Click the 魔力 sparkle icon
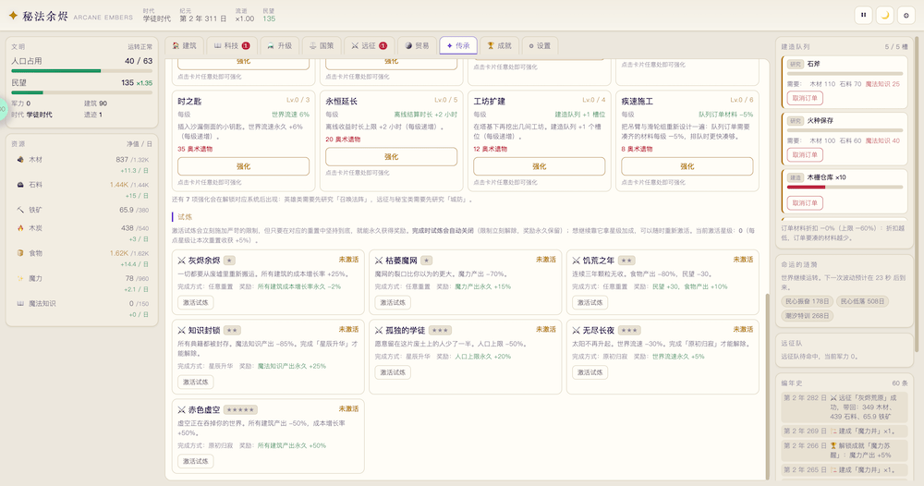The height and width of the screenshot is (486, 924). point(20,279)
